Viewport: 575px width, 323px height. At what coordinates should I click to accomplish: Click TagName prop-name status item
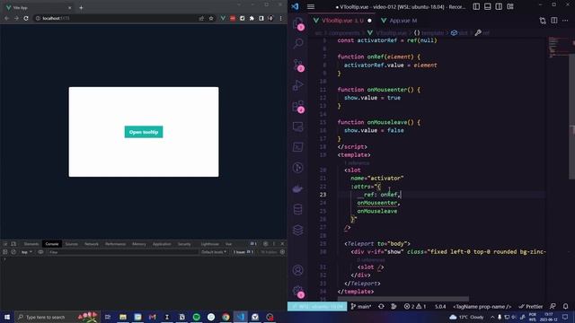(482, 307)
